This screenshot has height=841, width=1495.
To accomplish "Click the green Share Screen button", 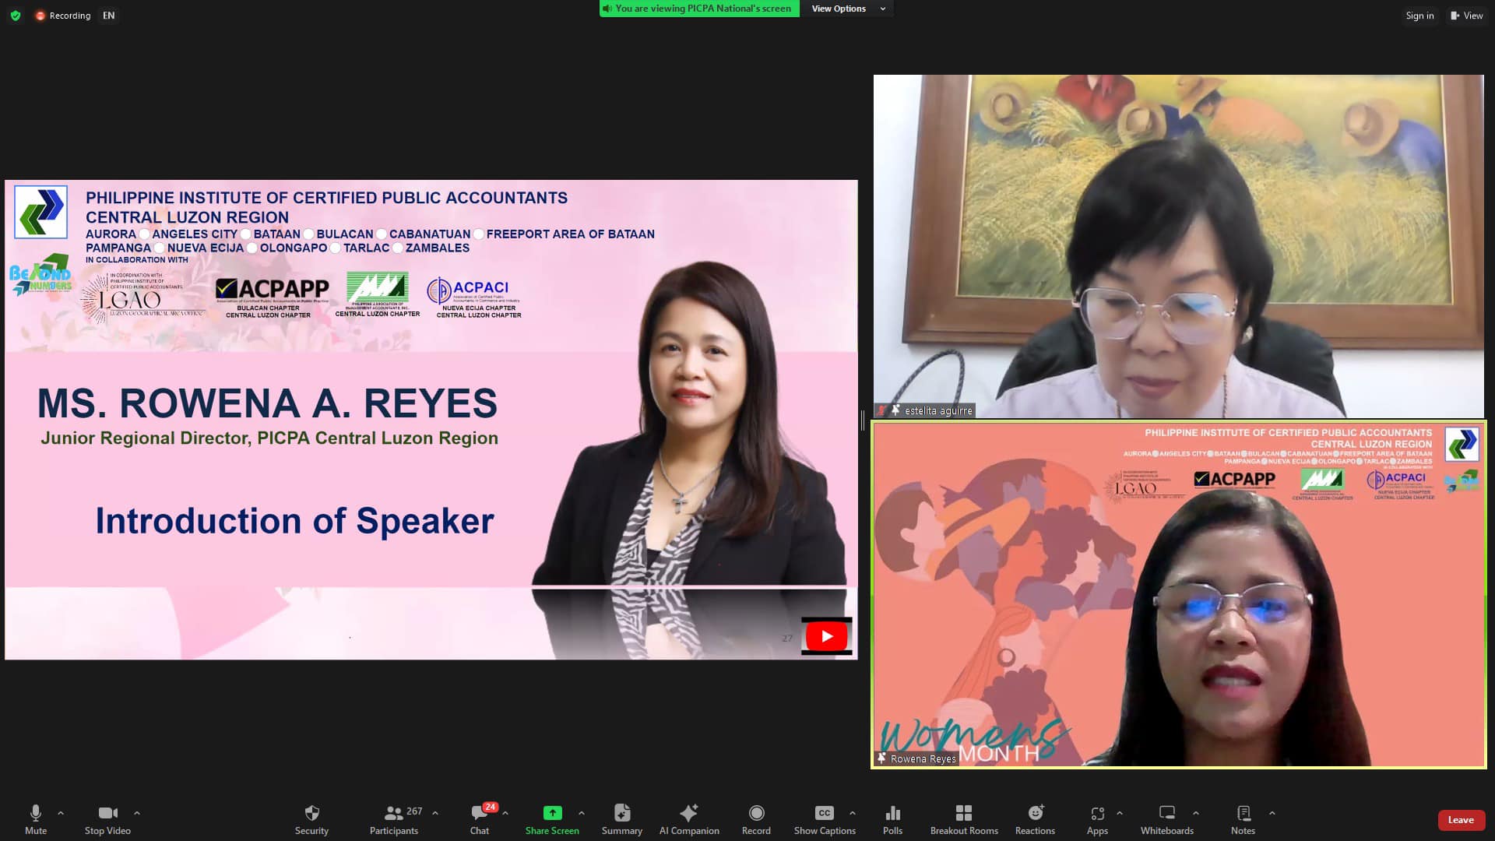I will [552, 819].
